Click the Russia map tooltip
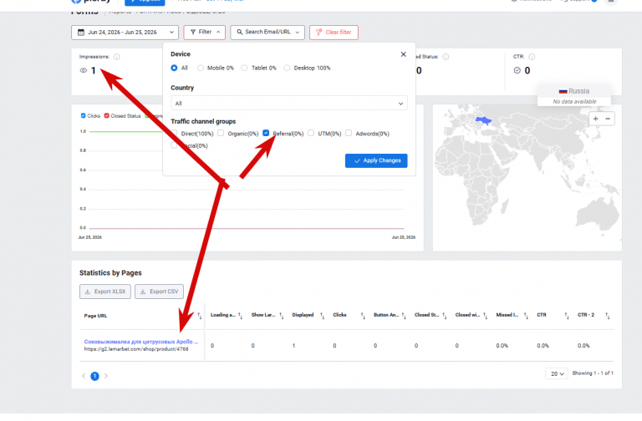 (x=574, y=96)
